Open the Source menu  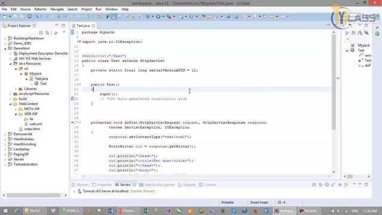click(25, 10)
